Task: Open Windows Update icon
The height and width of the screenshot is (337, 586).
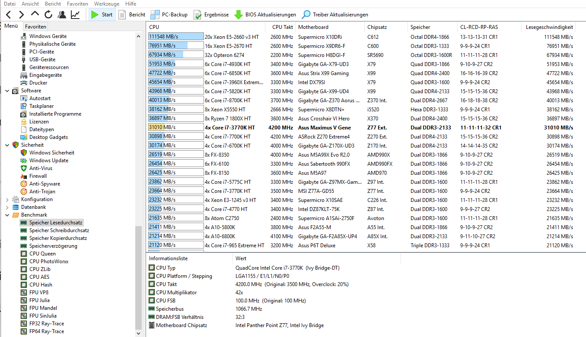Action: tap(24, 161)
